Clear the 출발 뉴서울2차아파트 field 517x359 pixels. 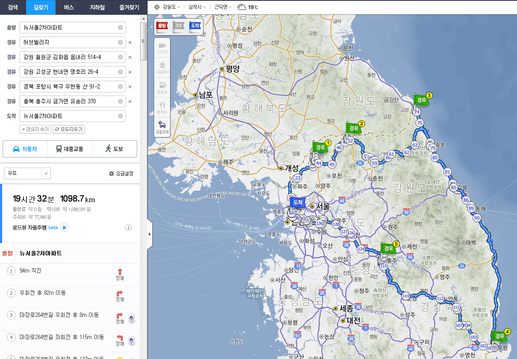point(120,28)
